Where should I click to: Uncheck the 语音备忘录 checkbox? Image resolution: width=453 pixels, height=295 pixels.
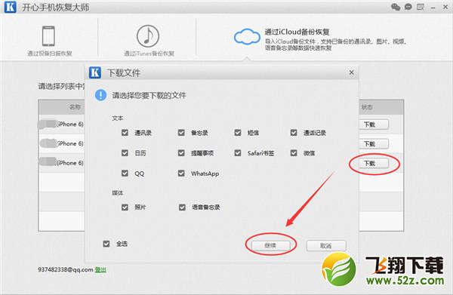182,207
